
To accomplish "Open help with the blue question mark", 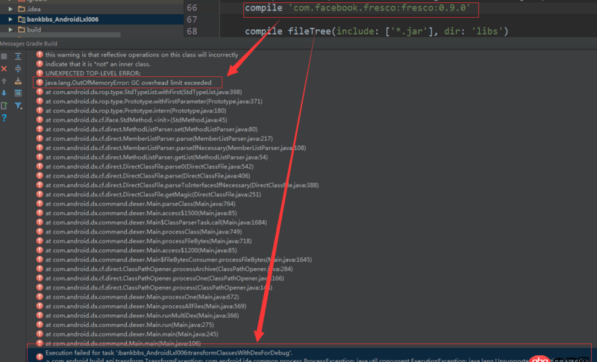I will [x=4, y=118].
